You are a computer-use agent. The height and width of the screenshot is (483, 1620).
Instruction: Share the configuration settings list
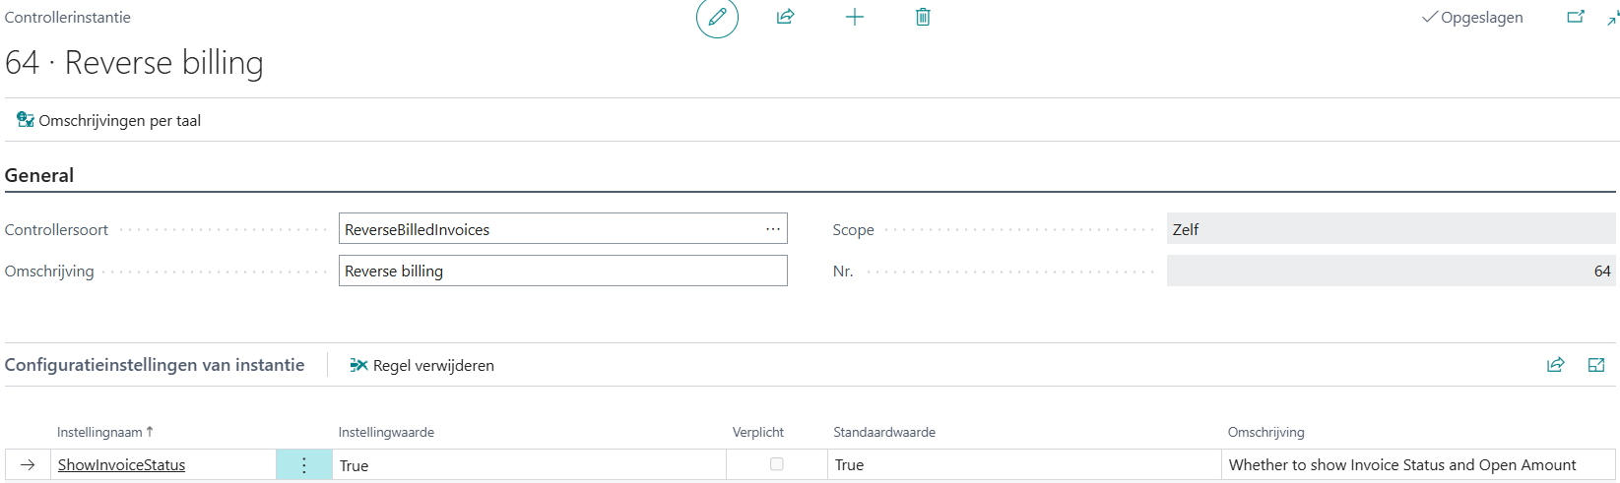pos(1555,365)
